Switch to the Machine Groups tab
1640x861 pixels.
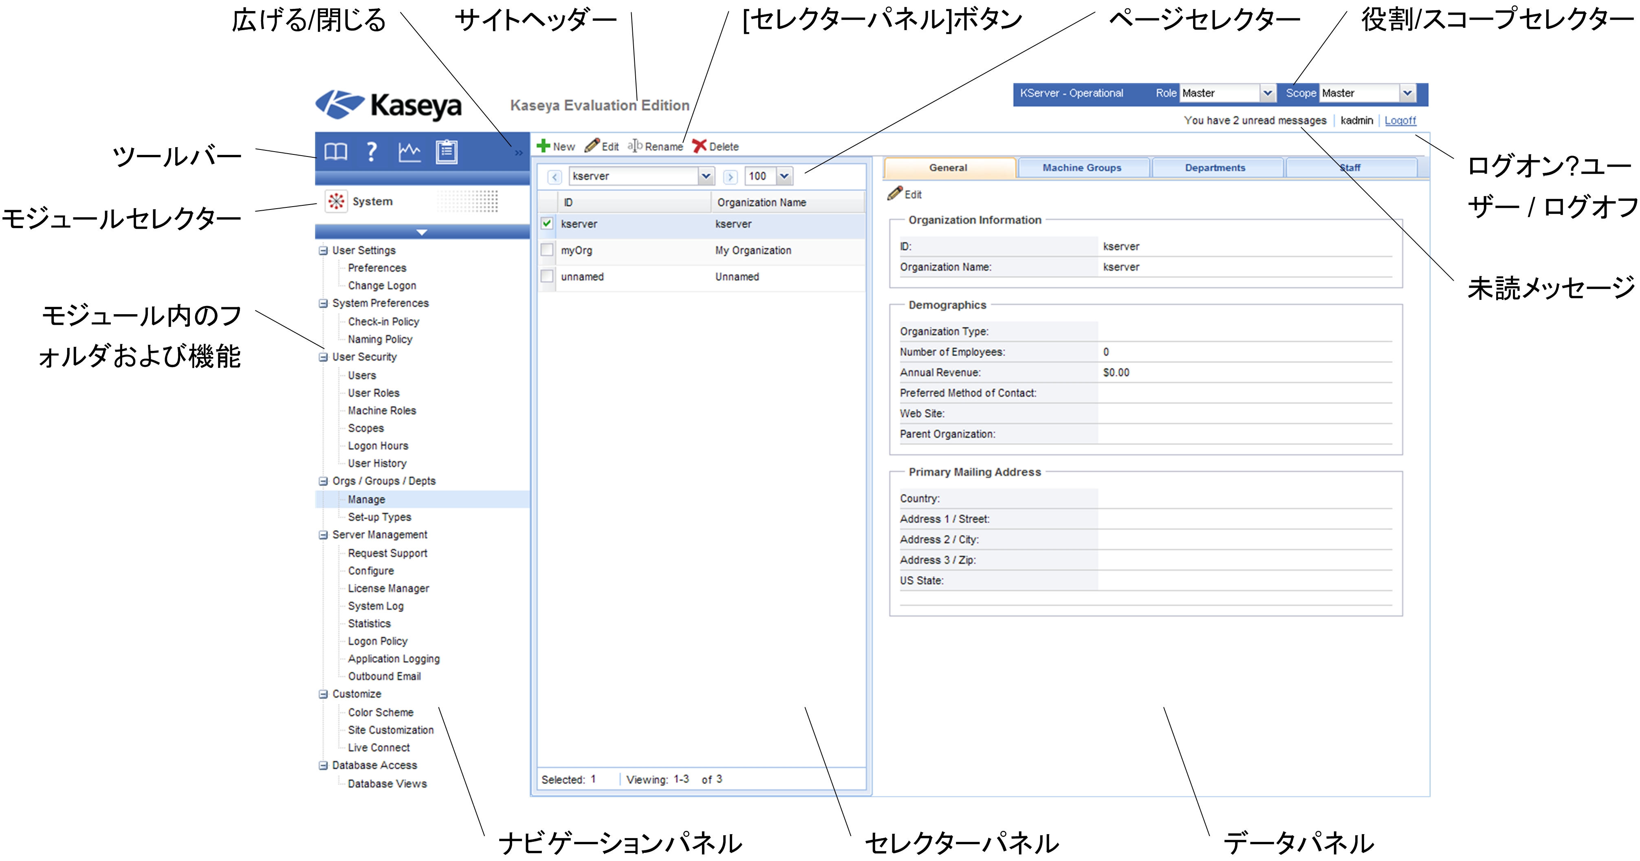tap(1082, 167)
